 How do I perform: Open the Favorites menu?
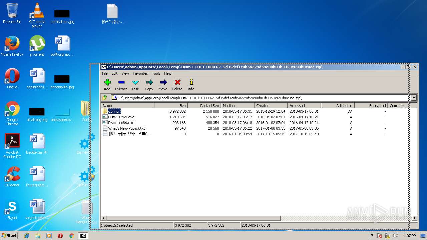tap(140, 73)
